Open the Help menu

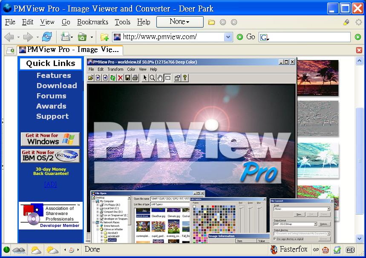(x=143, y=22)
